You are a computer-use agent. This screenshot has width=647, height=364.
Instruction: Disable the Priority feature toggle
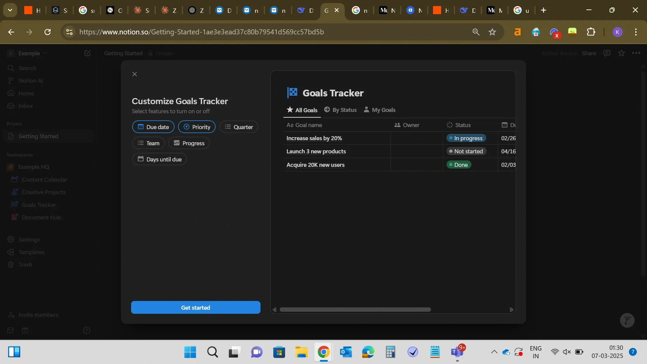point(196,127)
